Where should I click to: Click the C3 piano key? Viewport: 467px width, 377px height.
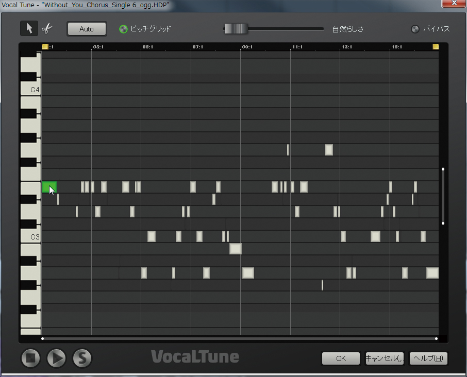(x=30, y=237)
